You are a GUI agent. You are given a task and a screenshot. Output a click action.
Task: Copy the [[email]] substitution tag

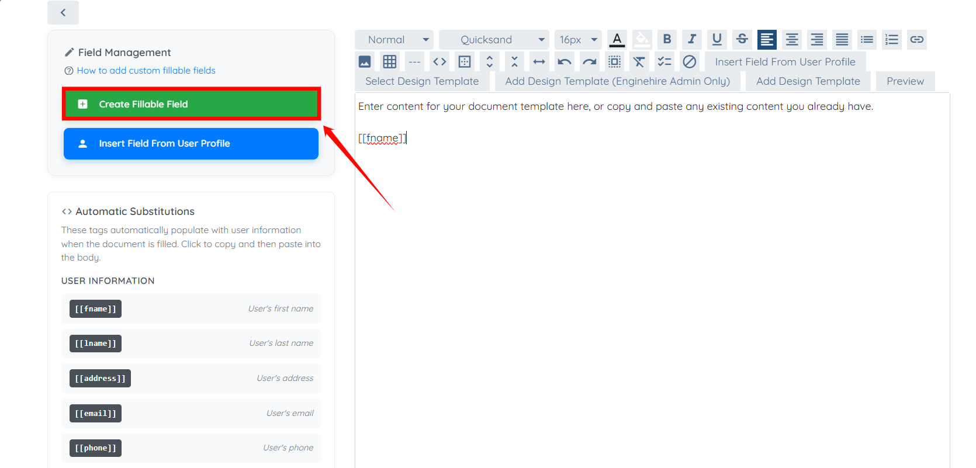pos(95,414)
